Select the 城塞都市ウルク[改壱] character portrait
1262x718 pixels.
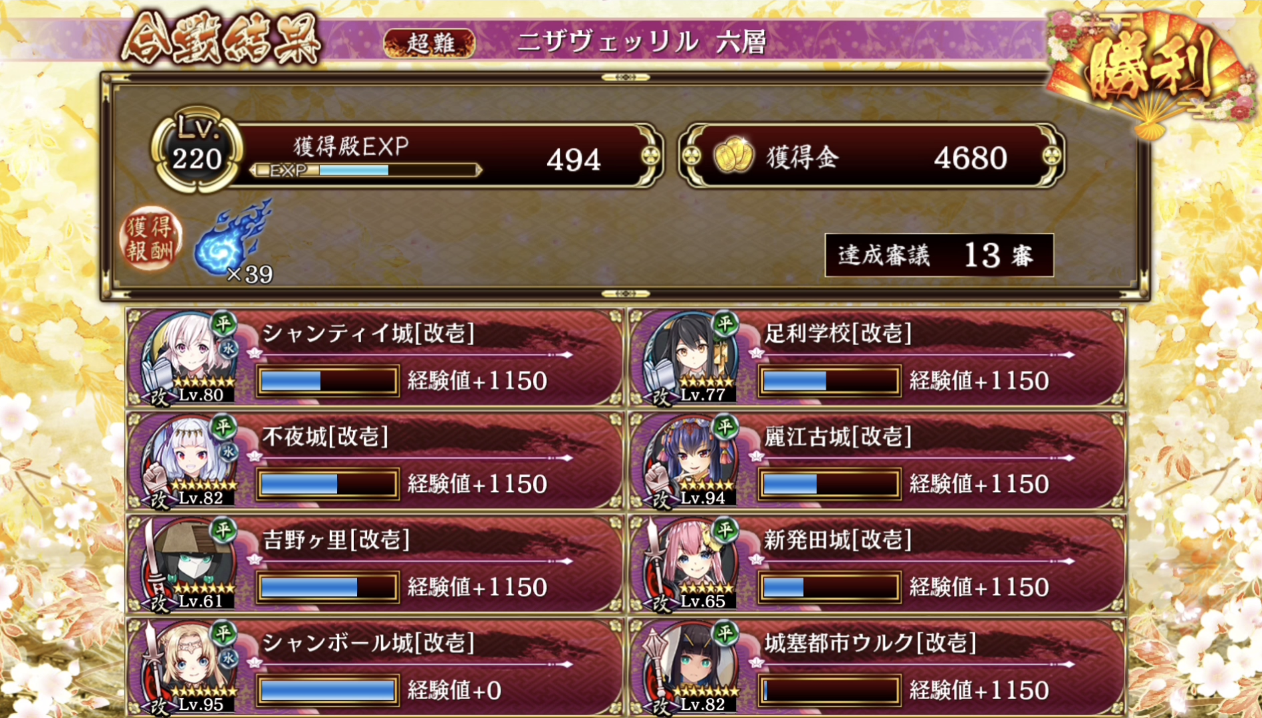(692, 667)
